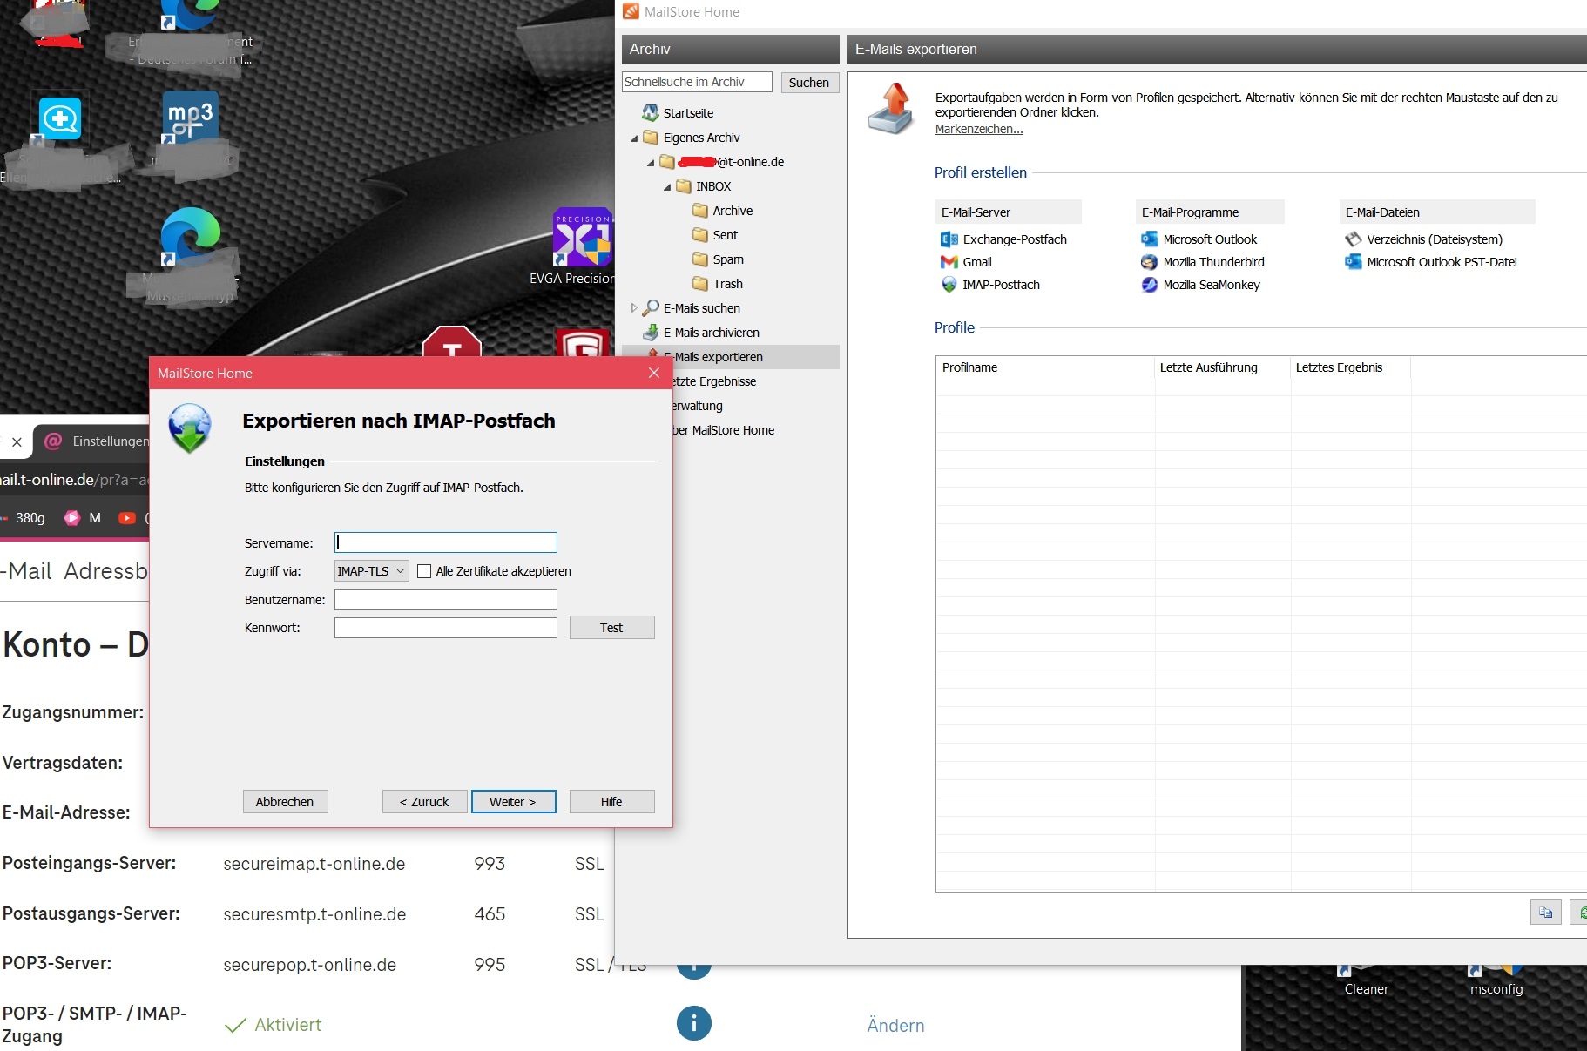Sort profiles by Profilname column header
This screenshot has height=1051, width=1587.
[1045, 367]
